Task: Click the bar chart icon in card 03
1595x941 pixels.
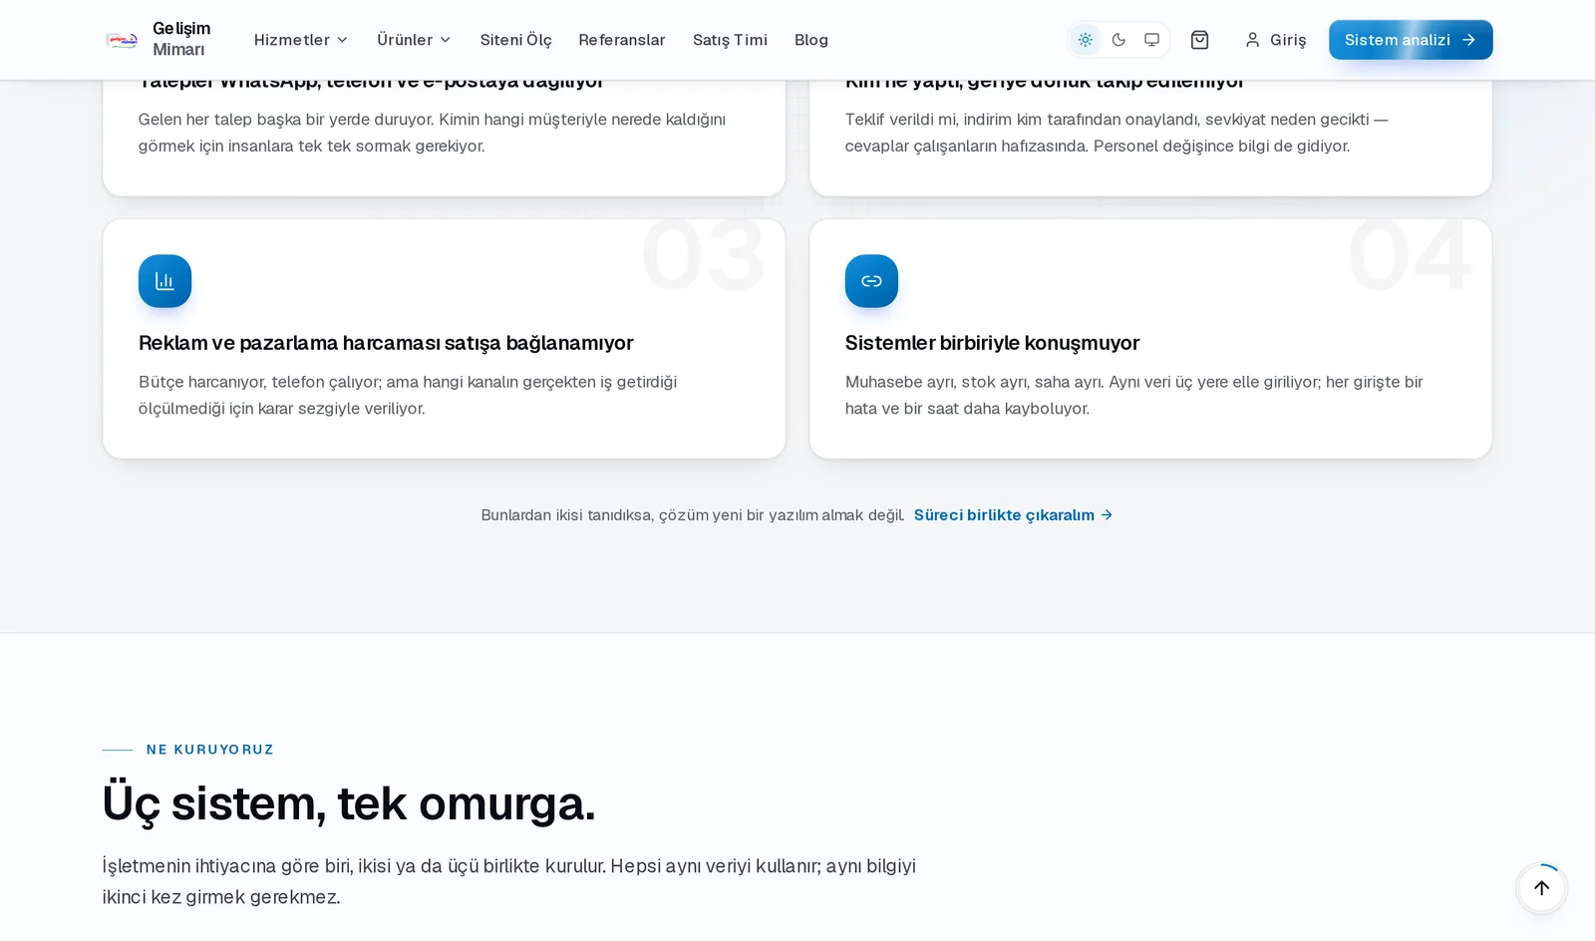Action: (164, 281)
